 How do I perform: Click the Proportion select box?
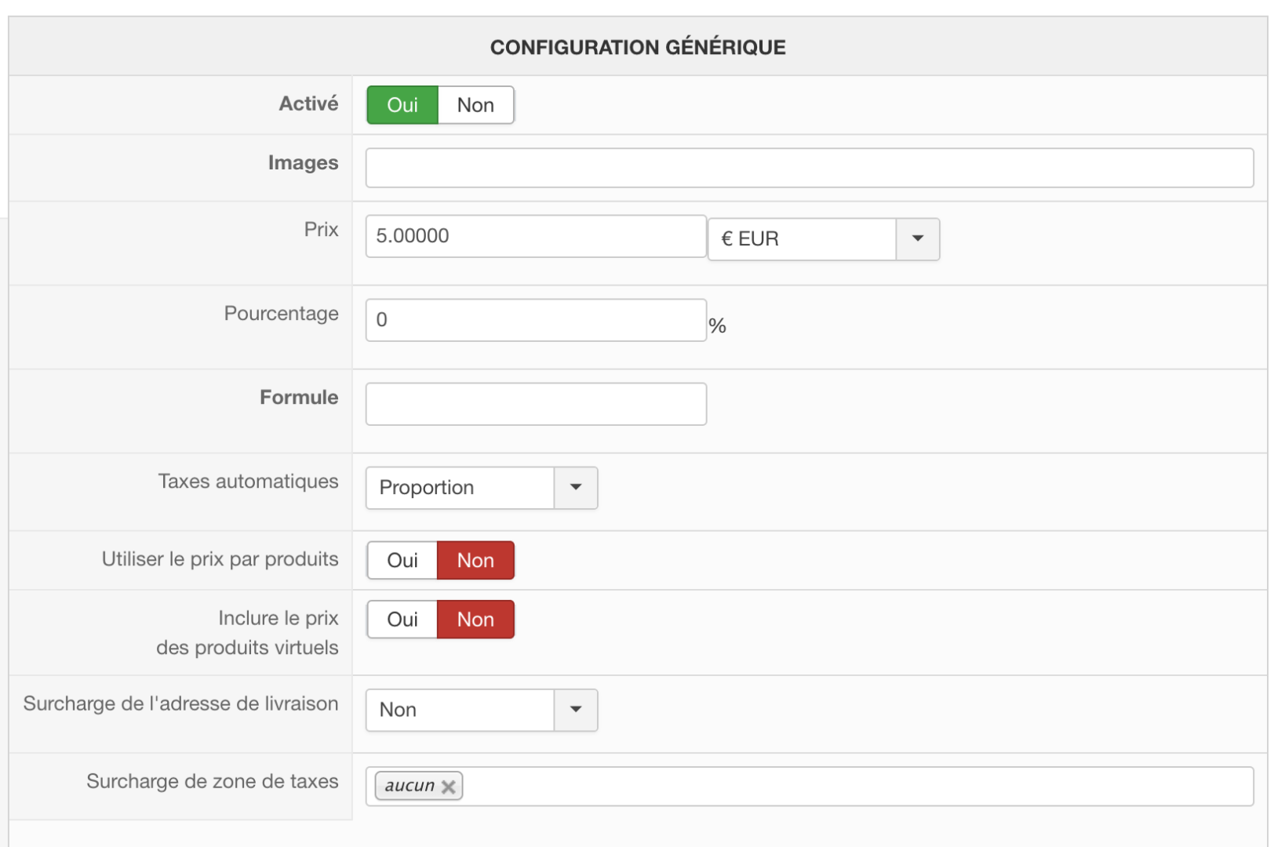click(460, 488)
